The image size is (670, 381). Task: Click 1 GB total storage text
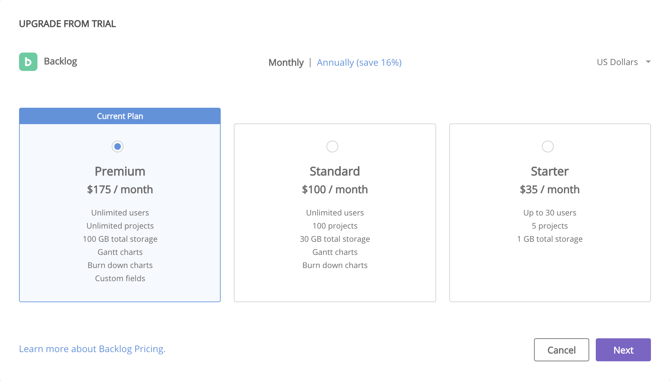pos(550,239)
